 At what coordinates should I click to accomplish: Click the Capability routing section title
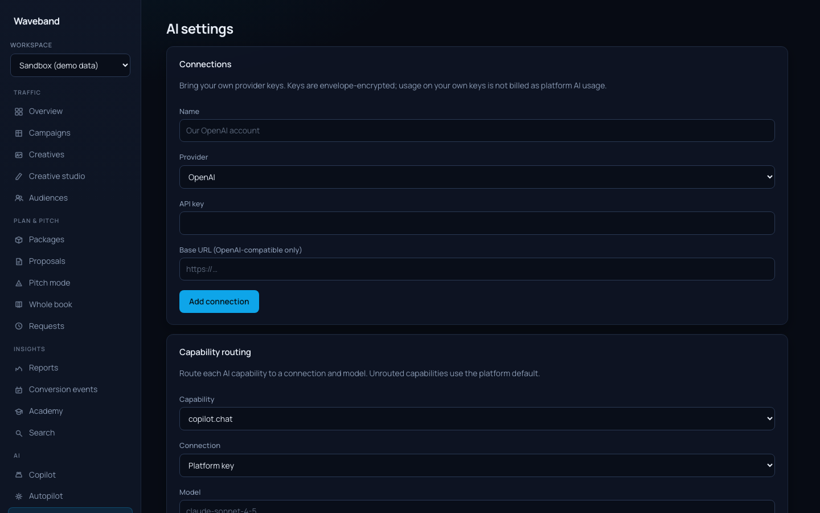[215, 352]
